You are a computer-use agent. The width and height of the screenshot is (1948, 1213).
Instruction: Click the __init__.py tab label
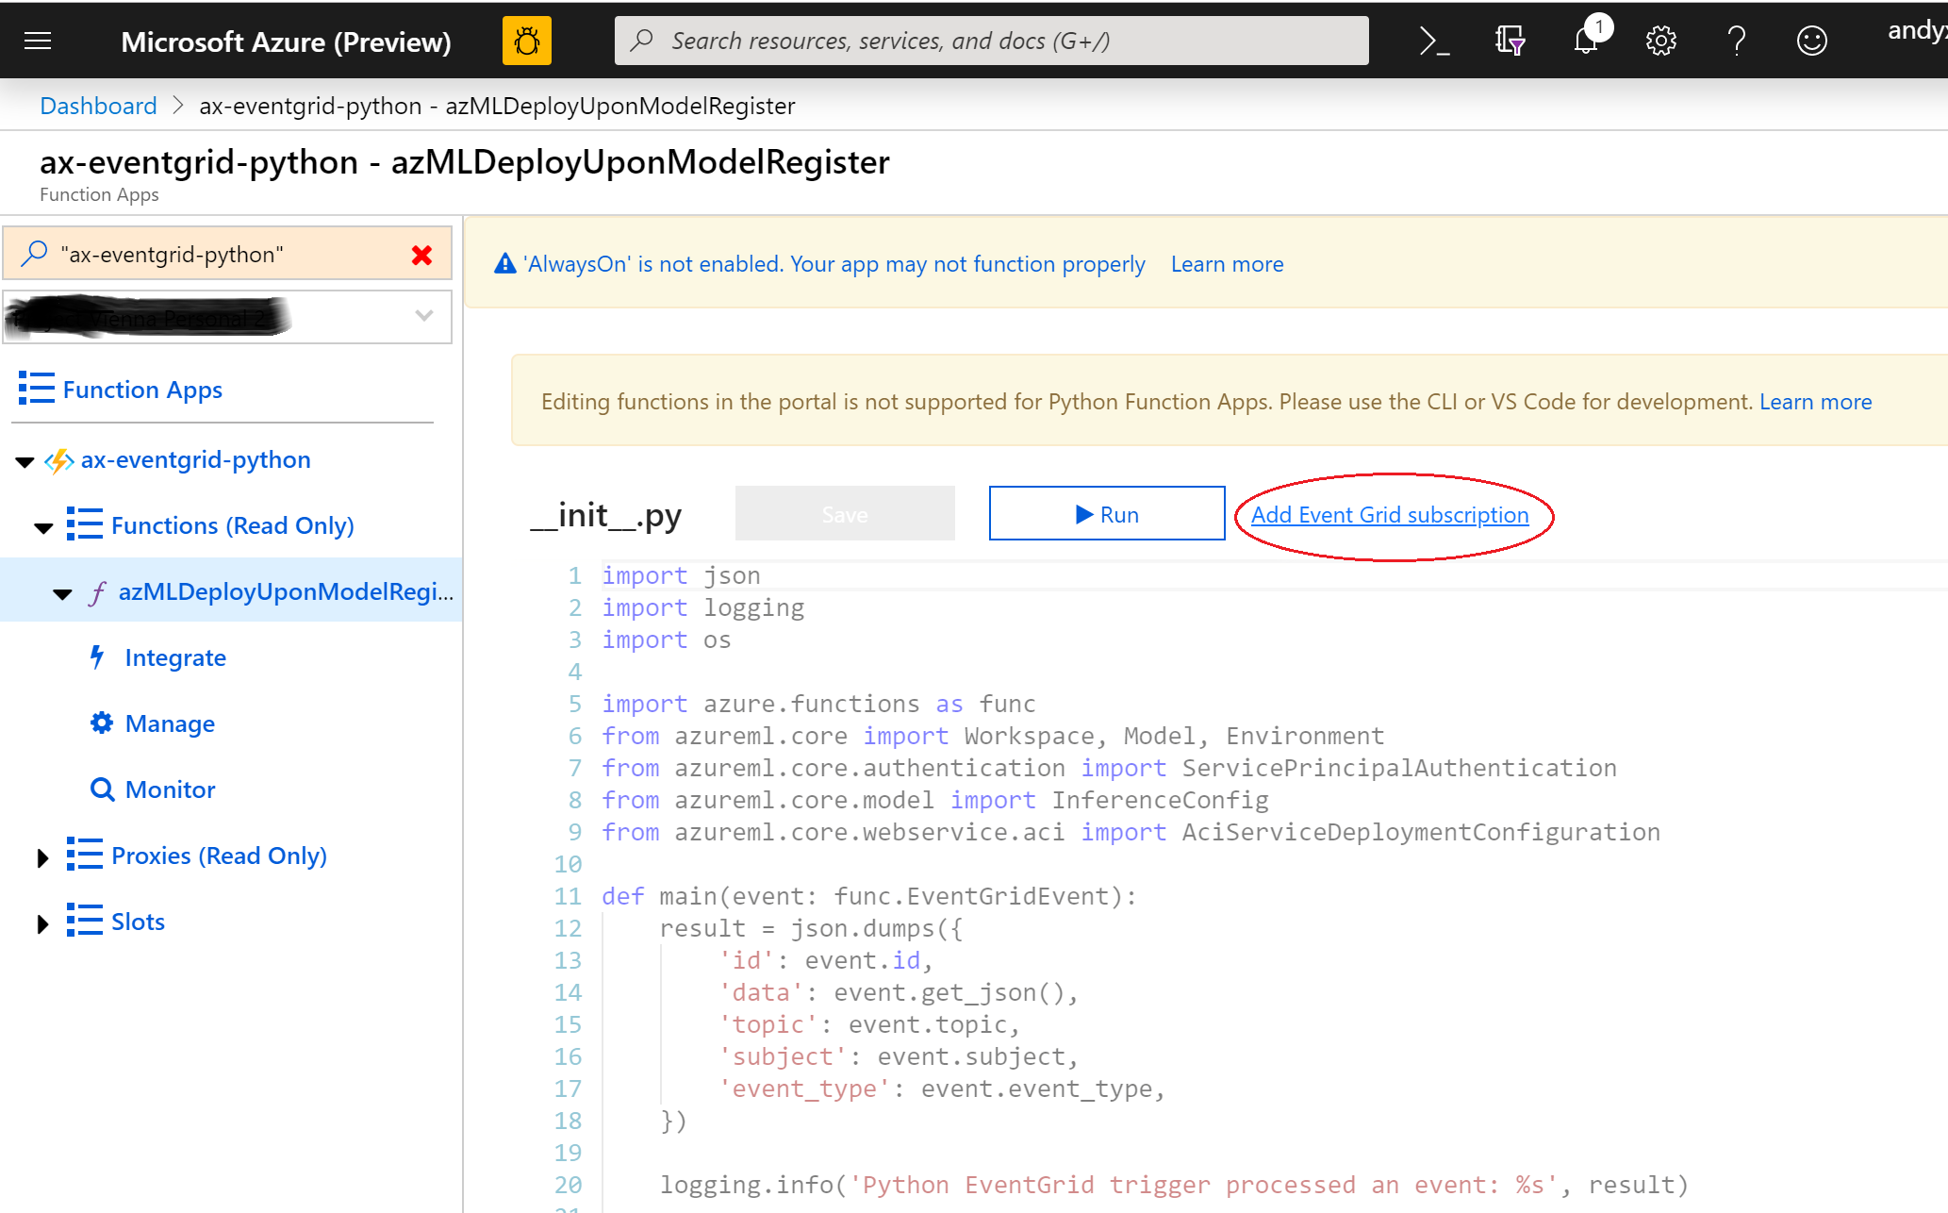606,513
